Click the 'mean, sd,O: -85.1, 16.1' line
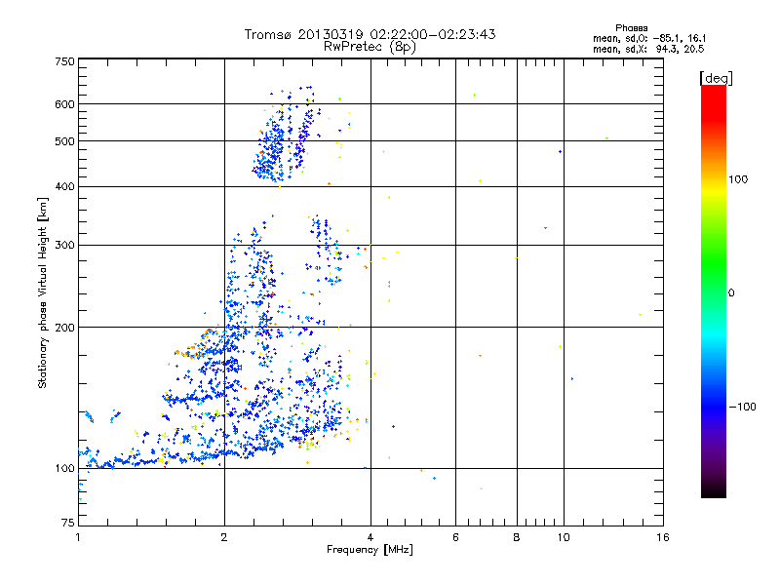This screenshot has height=585, width=780. tap(649, 38)
